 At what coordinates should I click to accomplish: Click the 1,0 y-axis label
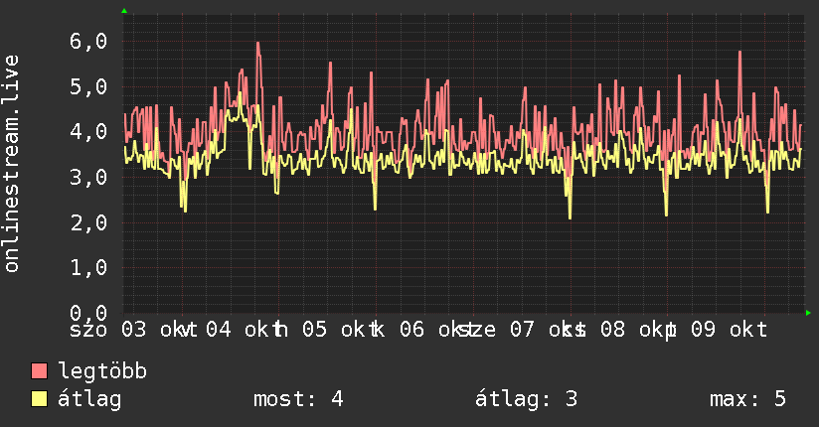[88, 268]
